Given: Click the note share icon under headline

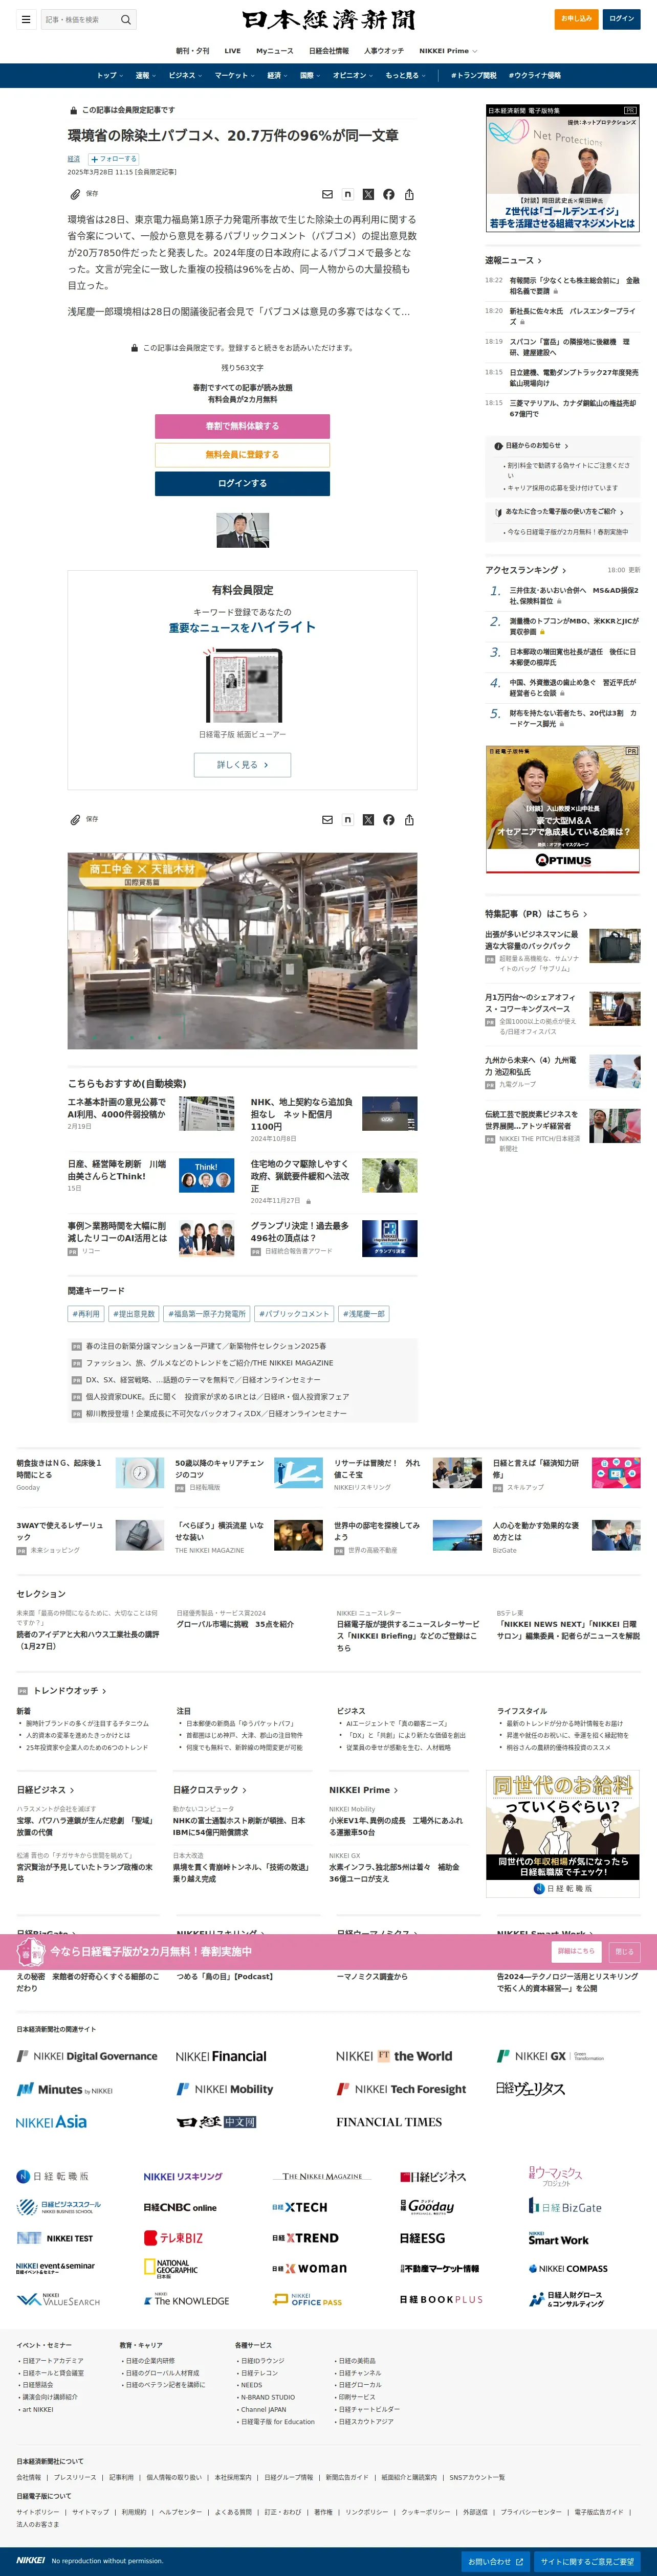Looking at the screenshot, I should [x=348, y=195].
